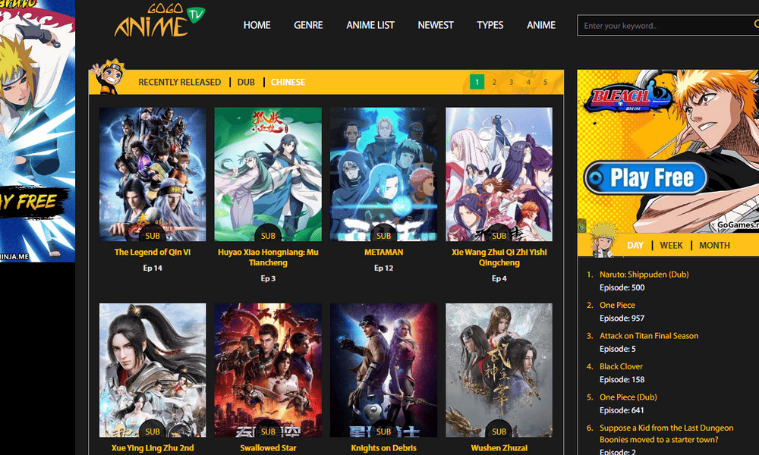The width and height of the screenshot is (759, 455).
Task: Open the Knights on Debris poster thumbnail
Action: [x=383, y=370]
